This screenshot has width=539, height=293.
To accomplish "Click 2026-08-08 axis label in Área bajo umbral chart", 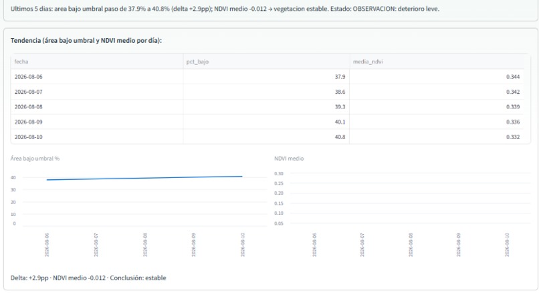I will pyautogui.click(x=145, y=245).
